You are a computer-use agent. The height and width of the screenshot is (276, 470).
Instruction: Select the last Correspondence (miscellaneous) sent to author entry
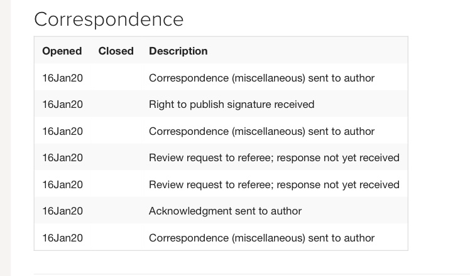point(261,238)
